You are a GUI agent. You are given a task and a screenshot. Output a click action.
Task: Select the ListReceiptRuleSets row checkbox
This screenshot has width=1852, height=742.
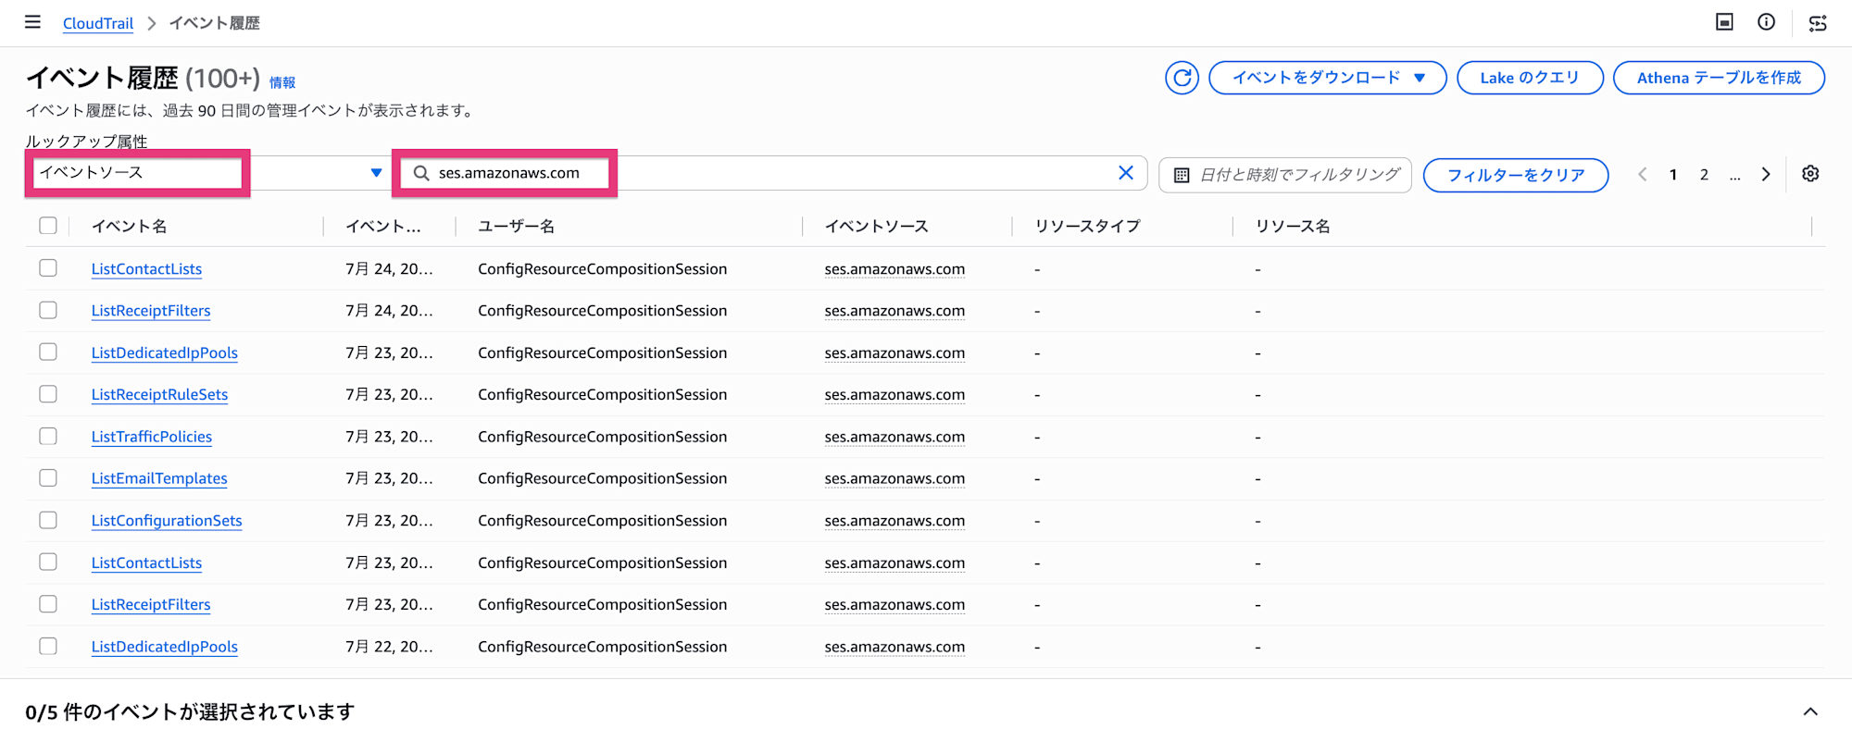tap(48, 394)
